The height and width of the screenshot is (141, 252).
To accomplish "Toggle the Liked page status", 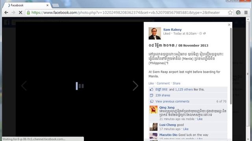I will pos(167,34).
